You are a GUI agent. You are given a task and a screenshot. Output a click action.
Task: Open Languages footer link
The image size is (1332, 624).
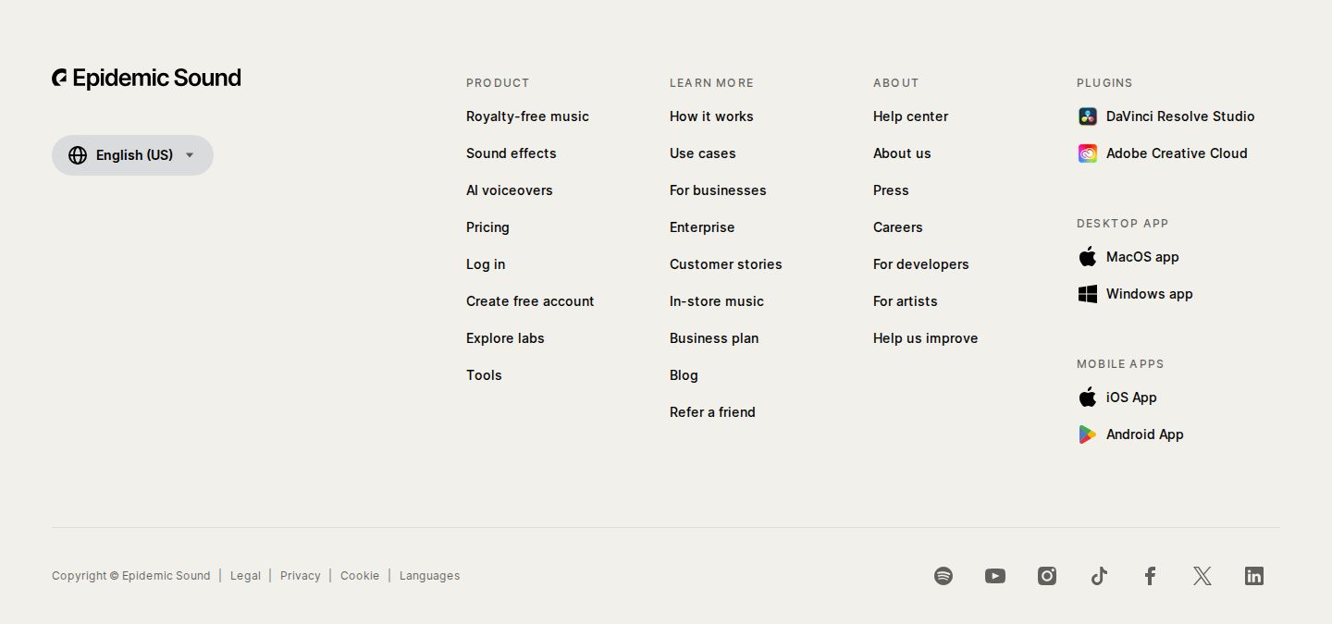[429, 576]
